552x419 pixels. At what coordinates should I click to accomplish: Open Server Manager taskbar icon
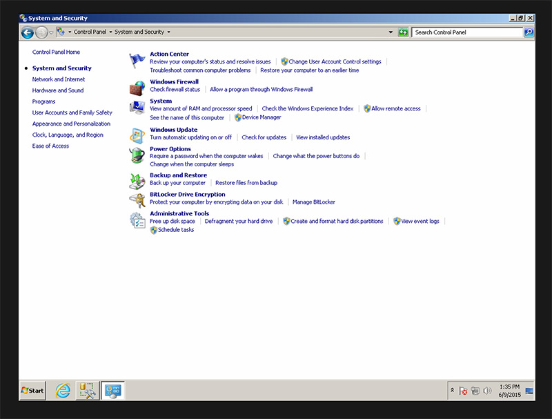tap(87, 391)
